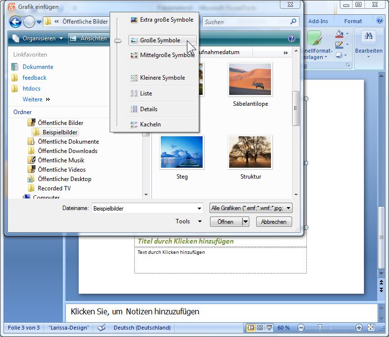The width and height of the screenshot is (389, 337).
Task: Switch to the Add-Ins ribbon tab
Action: click(x=318, y=21)
